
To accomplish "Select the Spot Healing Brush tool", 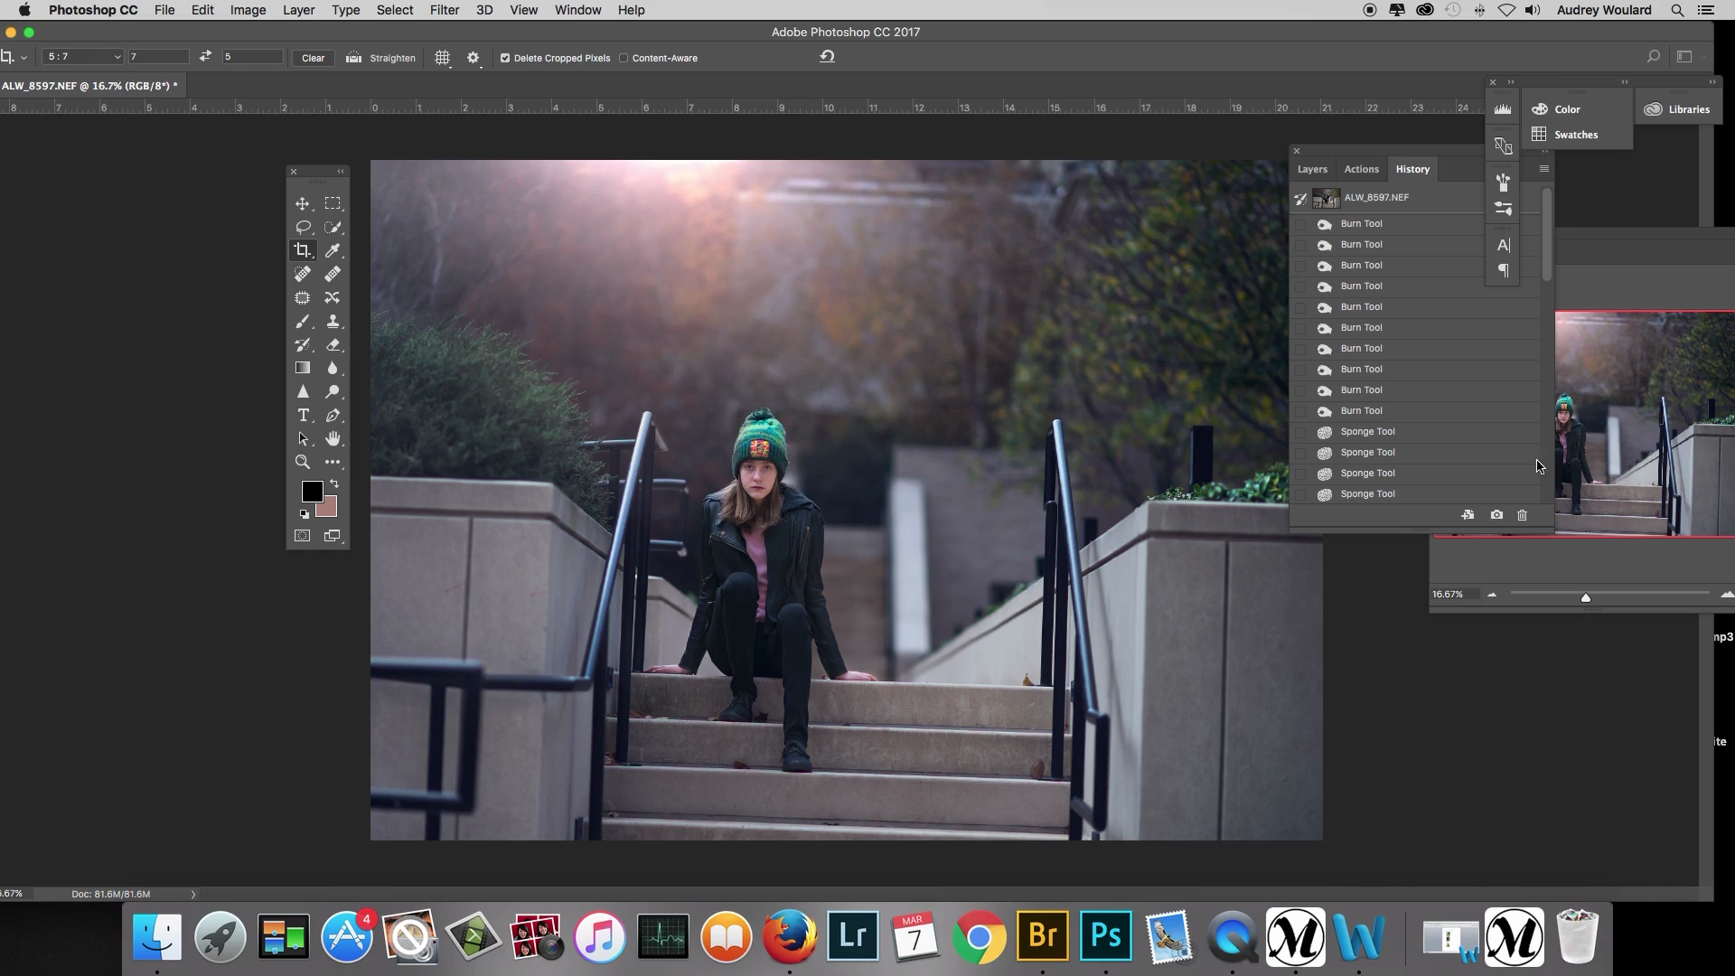I will pyautogui.click(x=303, y=274).
